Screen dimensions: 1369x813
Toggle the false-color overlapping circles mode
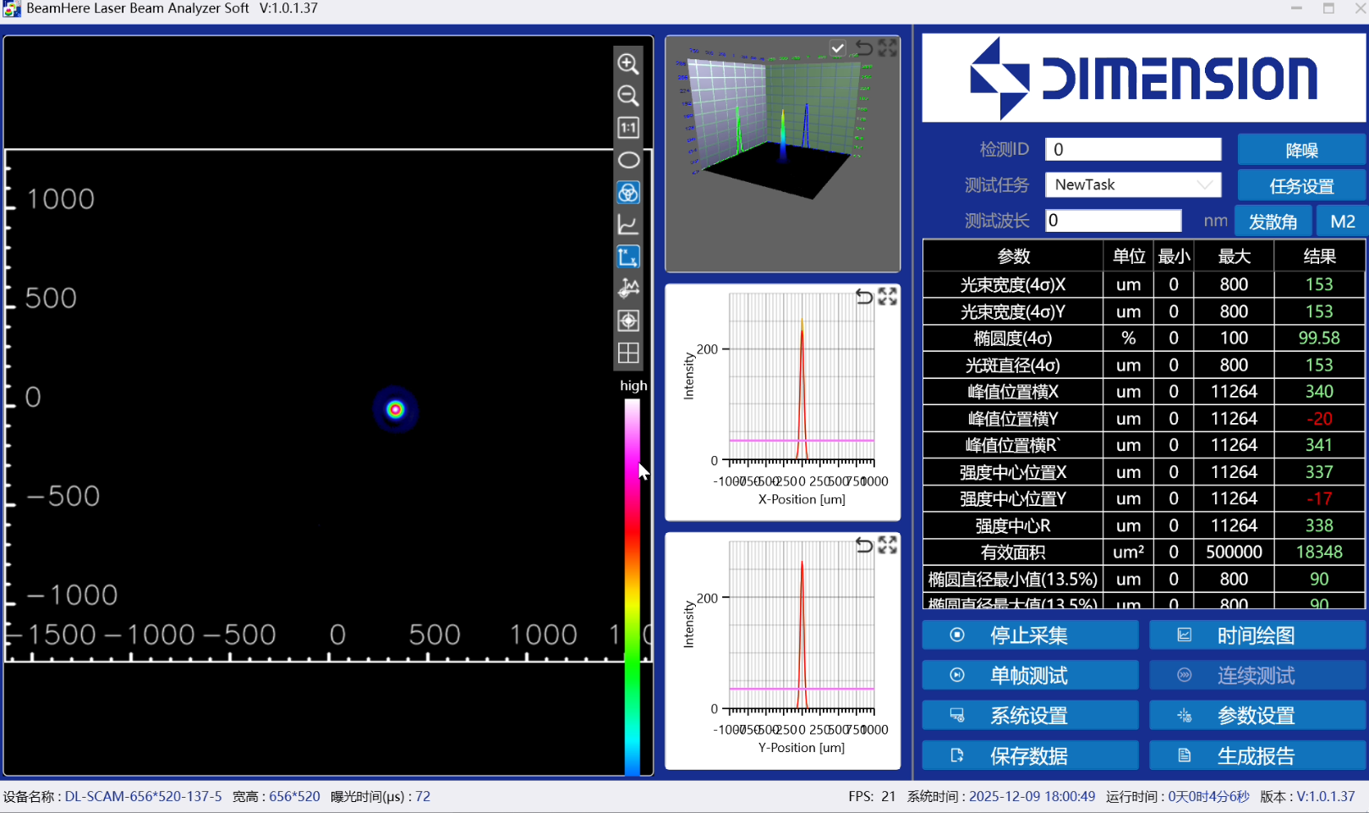pos(627,192)
